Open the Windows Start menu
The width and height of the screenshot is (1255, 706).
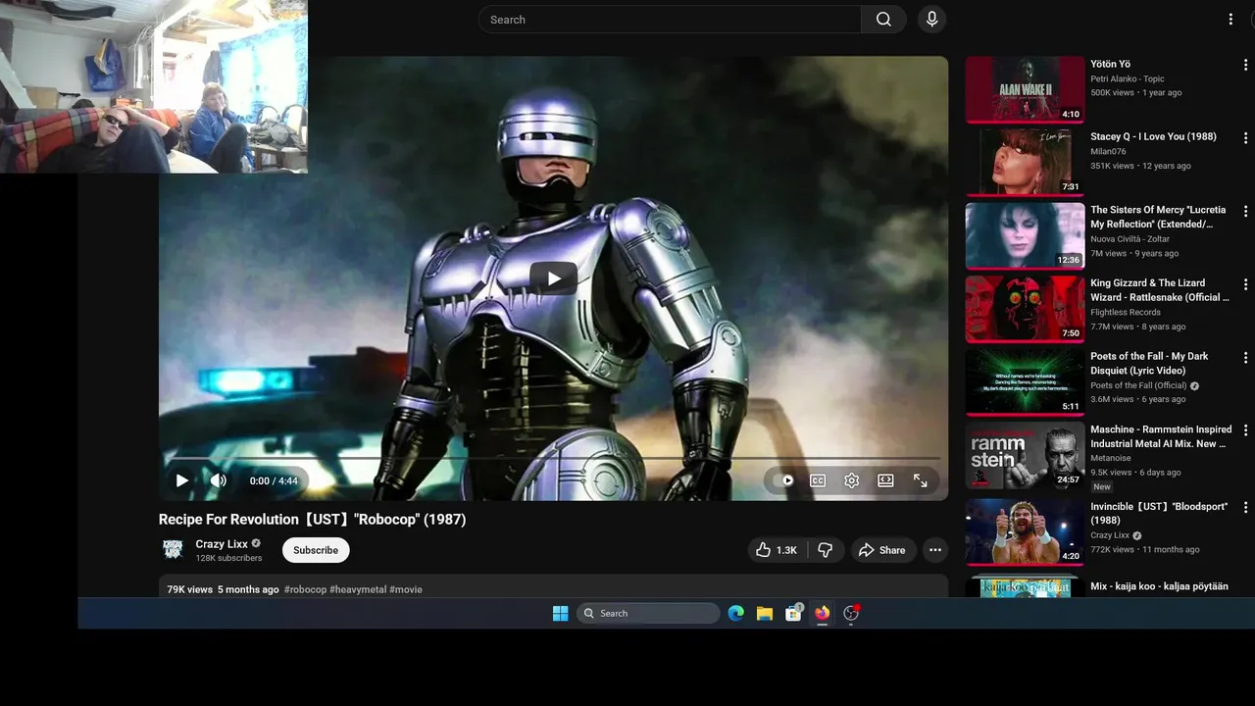coord(560,614)
